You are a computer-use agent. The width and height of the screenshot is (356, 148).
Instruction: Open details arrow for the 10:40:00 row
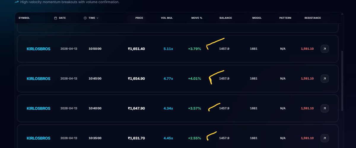click(325, 108)
